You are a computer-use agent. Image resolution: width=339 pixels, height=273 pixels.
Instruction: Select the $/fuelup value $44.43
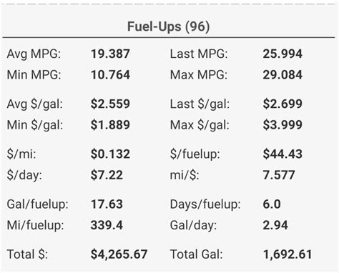point(282,154)
